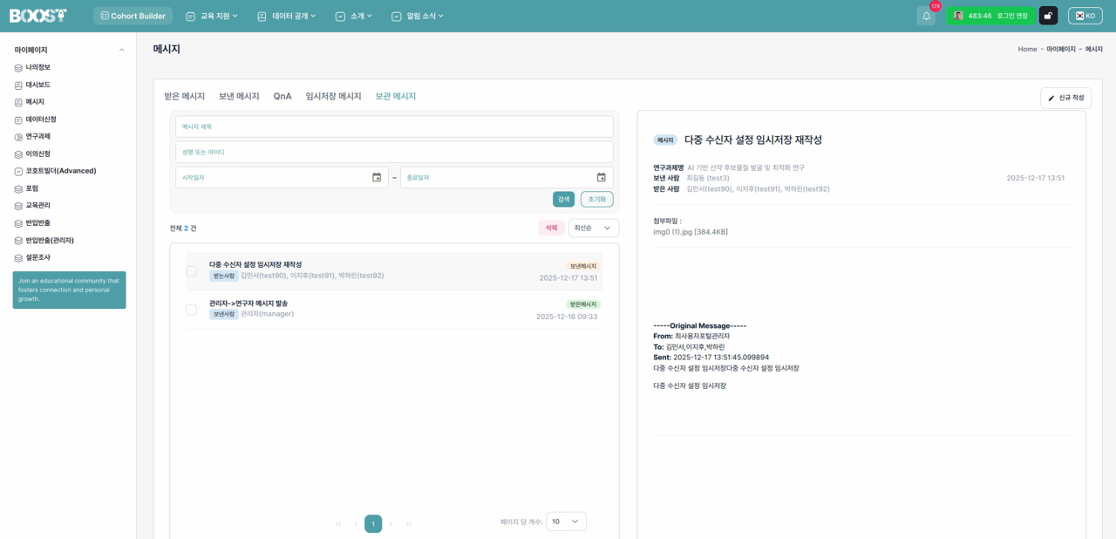
Task: Click the 받은메시지 tag on second row
Action: 583,304
